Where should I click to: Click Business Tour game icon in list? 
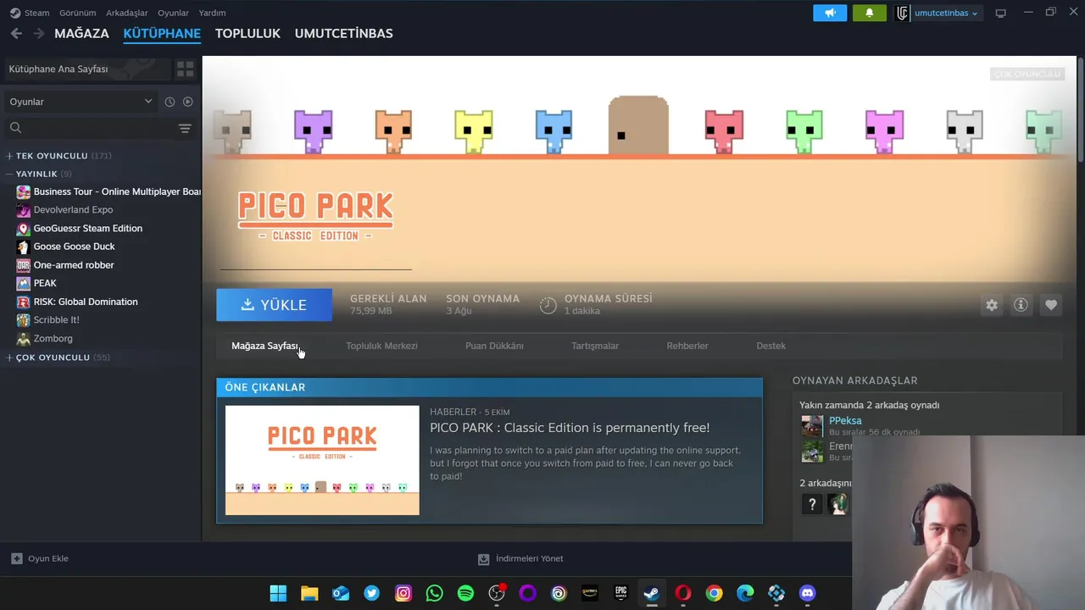point(23,191)
